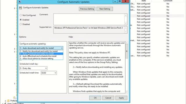Click the Preferences folder icon in tree
This screenshot has width=186, height=104.
(8, 101)
